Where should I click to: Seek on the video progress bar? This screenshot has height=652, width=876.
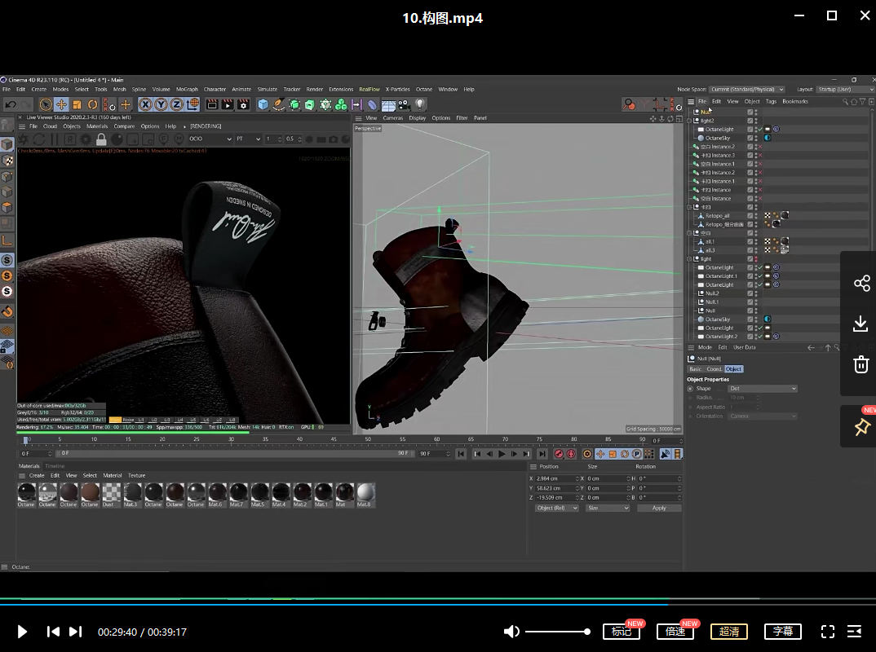(438, 604)
